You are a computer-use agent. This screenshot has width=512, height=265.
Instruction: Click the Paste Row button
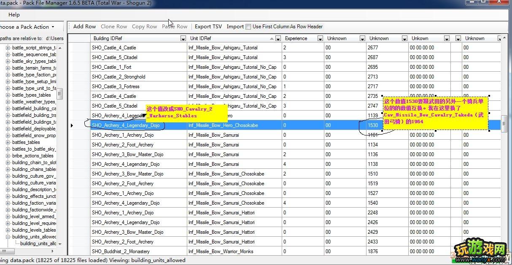(175, 26)
